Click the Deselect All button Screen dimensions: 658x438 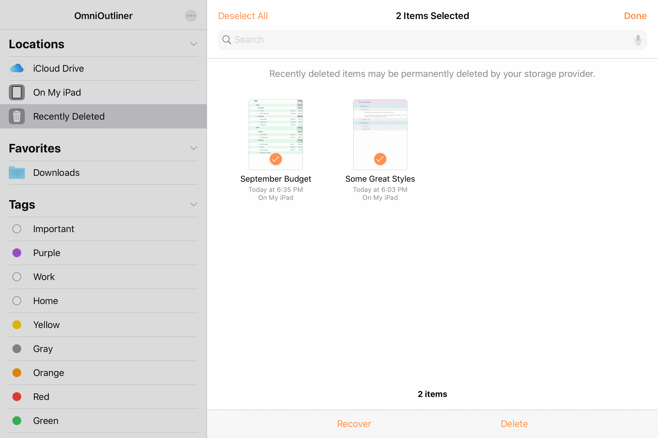pos(243,15)
